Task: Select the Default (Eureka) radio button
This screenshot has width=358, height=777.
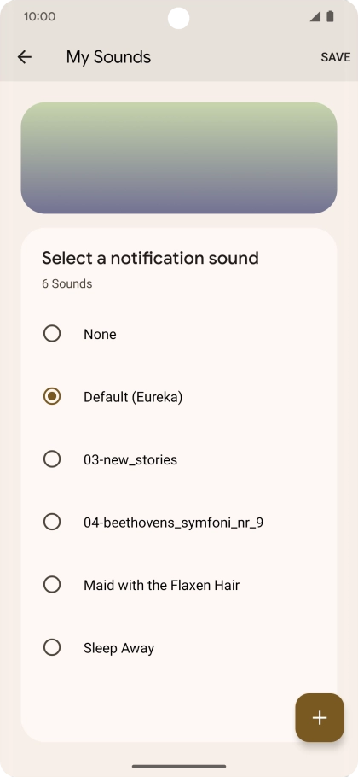Action: (x=52, y=396)
